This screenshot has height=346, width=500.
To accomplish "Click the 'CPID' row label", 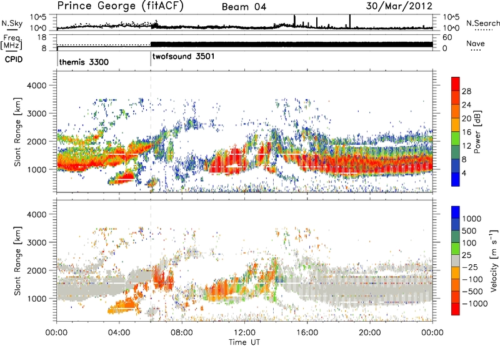I will [14, 59].
